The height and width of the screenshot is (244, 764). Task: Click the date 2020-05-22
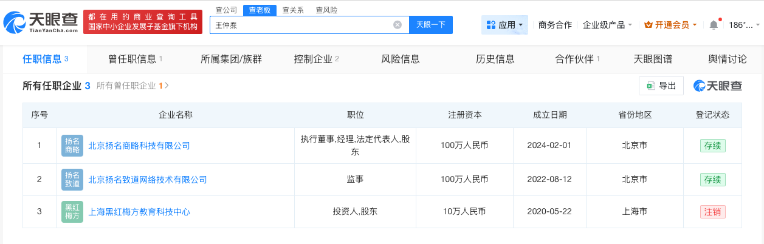(550, 212)
